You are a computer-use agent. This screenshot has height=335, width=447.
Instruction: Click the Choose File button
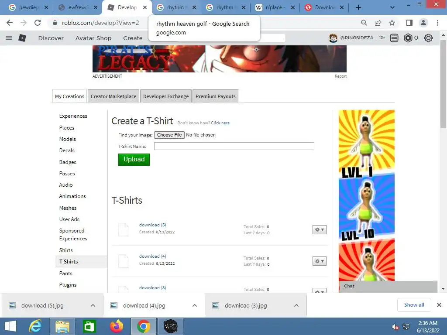[x=169, y=135]
